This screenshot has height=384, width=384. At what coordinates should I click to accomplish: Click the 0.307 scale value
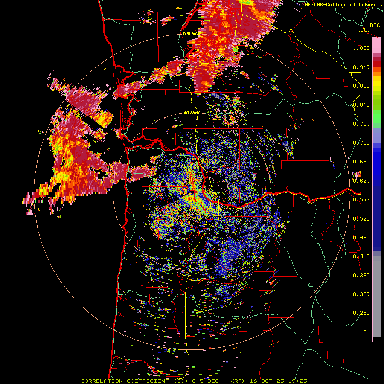pyautogui.click(x=361, y=294)
